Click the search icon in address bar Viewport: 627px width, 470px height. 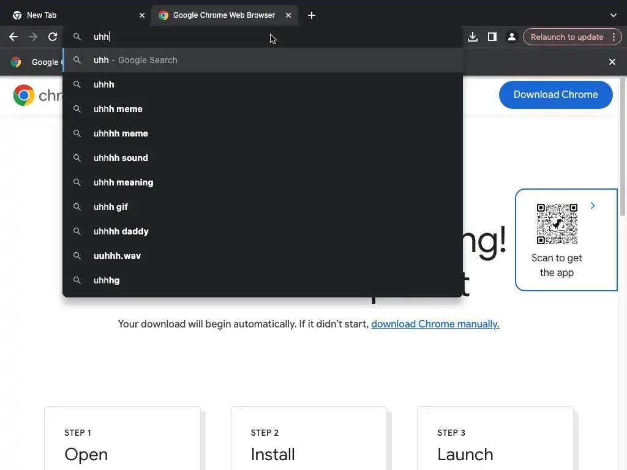(77, 37)
